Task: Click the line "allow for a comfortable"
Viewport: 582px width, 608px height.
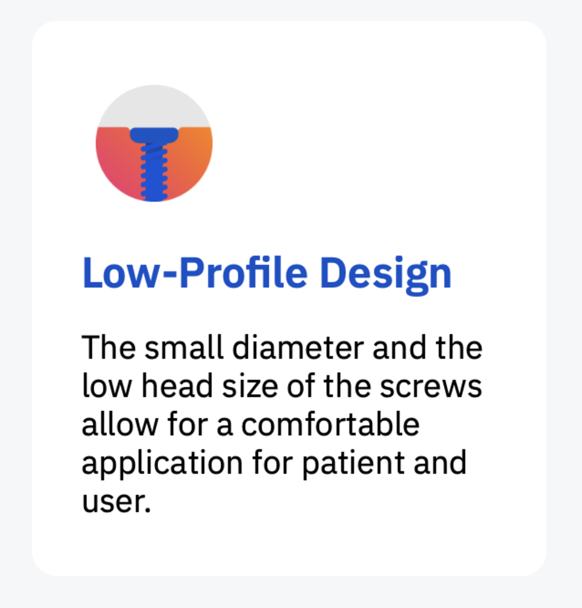Action: click(x=251, y=425)
